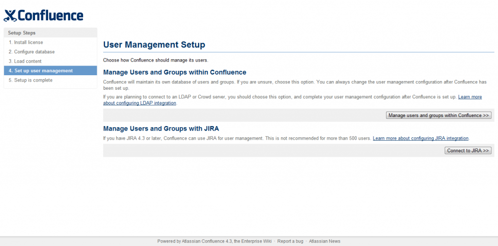
Task: Open the Learn more about LDAP integration link
Action: click(470, 97)
